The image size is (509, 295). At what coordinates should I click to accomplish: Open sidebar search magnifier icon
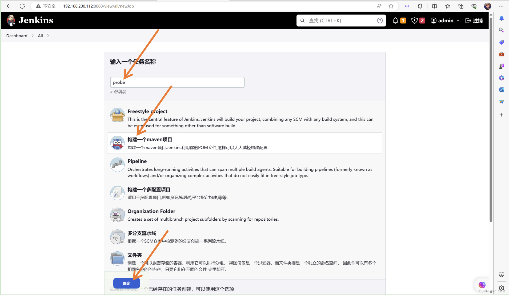[x=501, y=30]
